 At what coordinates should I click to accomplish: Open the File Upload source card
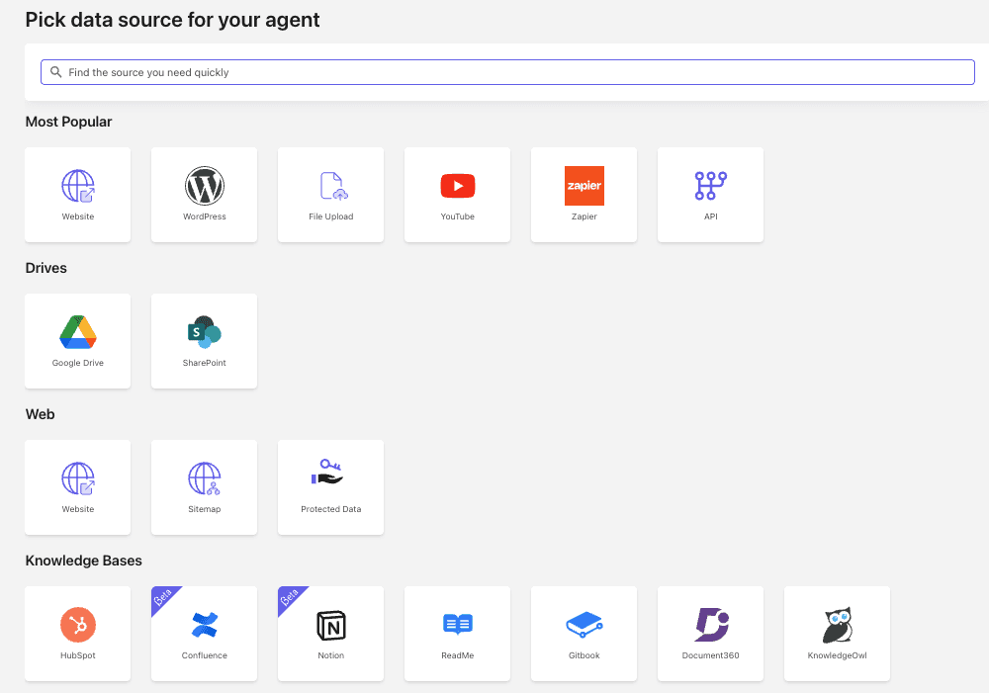pyautogui.click(x=330, y=195)
